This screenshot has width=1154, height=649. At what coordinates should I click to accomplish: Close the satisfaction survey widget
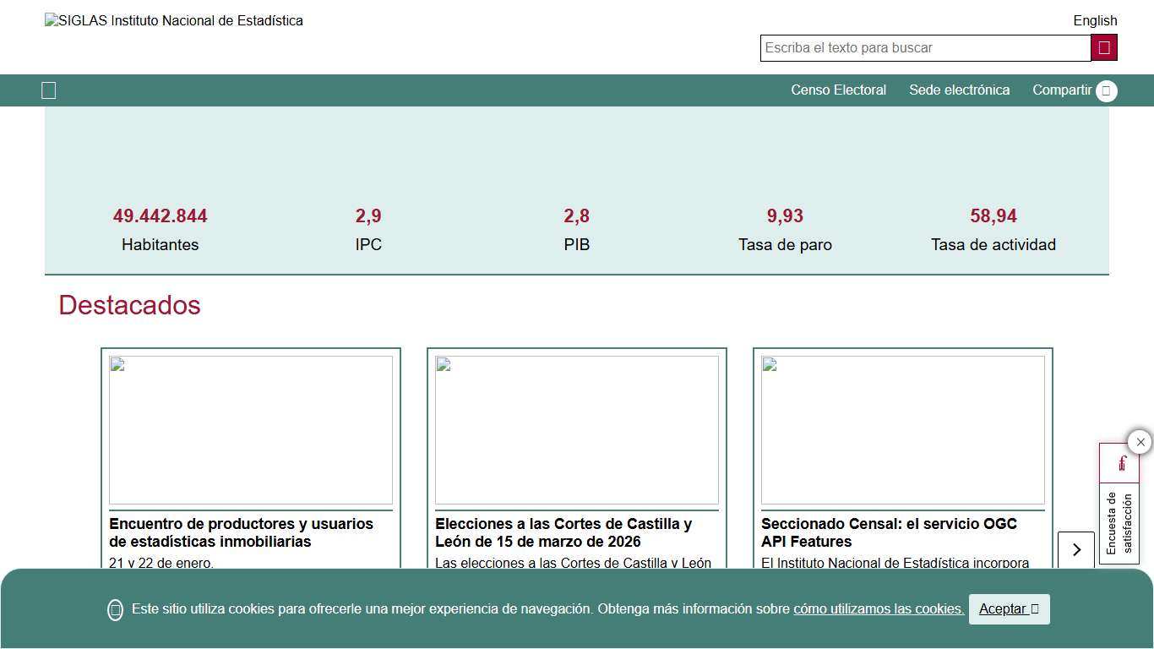coord(1140,442)
